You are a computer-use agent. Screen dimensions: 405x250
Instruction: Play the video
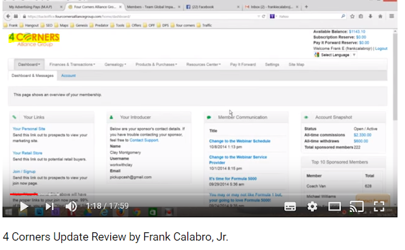[x=24, y=206]
